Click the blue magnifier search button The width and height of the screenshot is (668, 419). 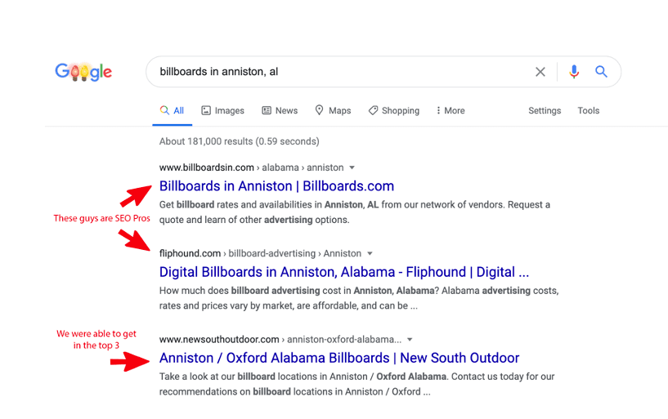[x=601, y=72]
